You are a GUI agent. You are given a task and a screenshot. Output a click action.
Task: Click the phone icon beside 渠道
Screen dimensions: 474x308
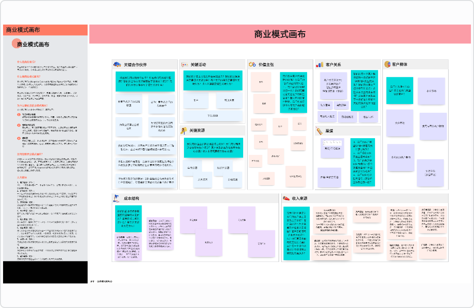coord(319,131)
